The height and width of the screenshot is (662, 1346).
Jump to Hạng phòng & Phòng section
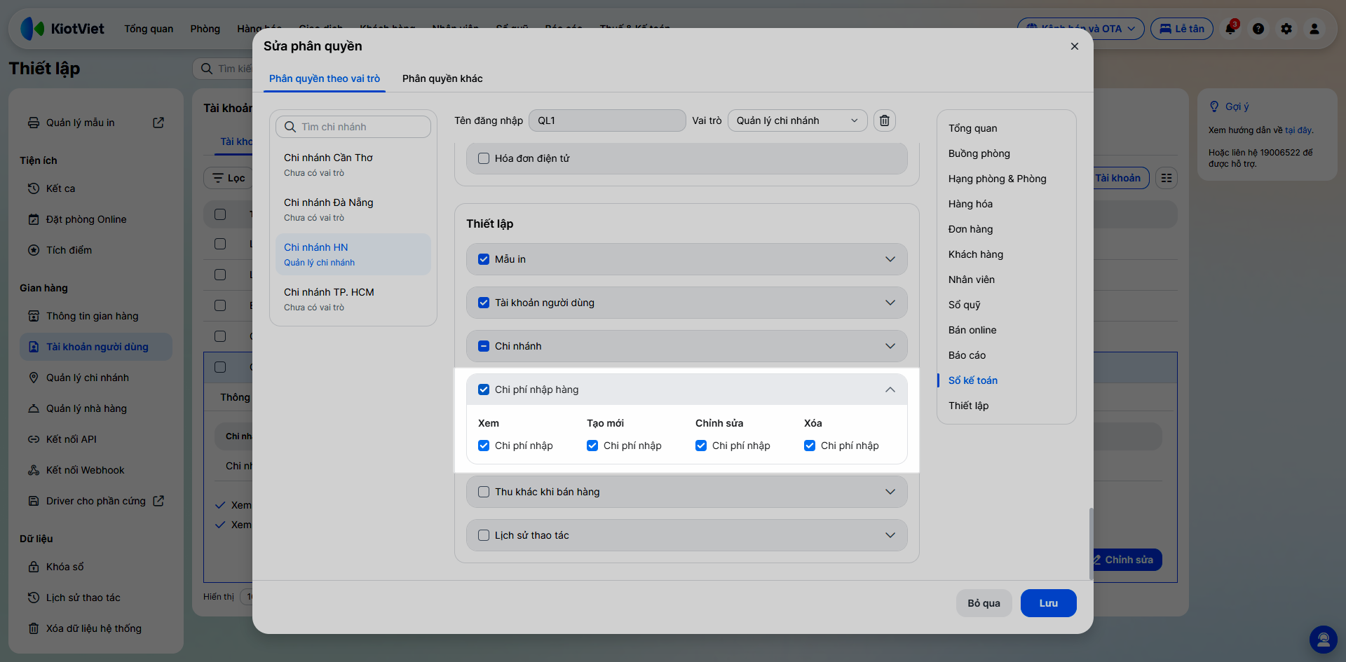click(998, 179)
